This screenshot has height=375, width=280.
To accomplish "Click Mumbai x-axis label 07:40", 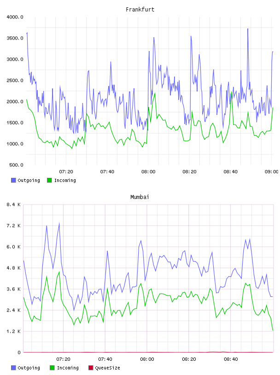I will [x=105, y=359].
